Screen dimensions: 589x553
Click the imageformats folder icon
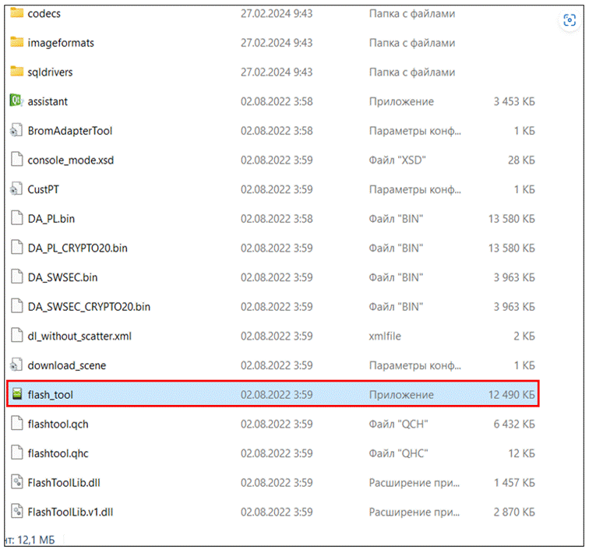point(16,42)
